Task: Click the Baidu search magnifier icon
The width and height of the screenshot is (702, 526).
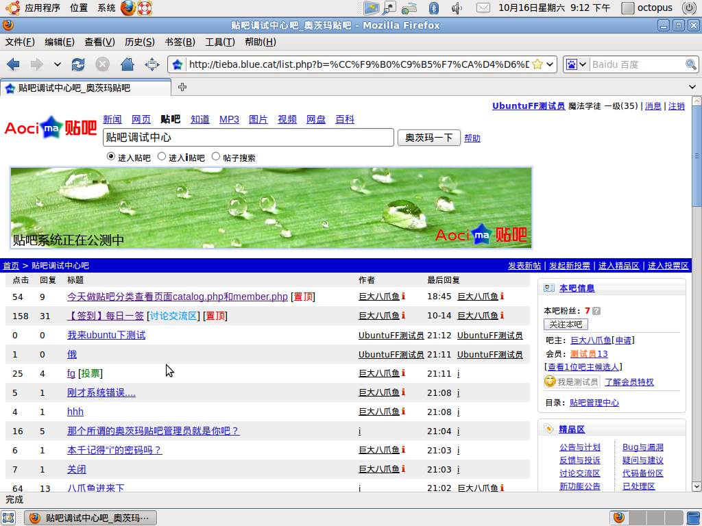Action: [x=691, y=64]
